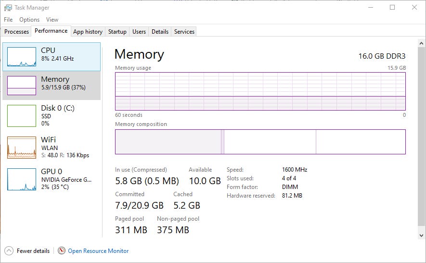Screen dimensions: 426x263
Task: Select the Memory graph thumbnail in sidebar
Action: coord(22,86)
